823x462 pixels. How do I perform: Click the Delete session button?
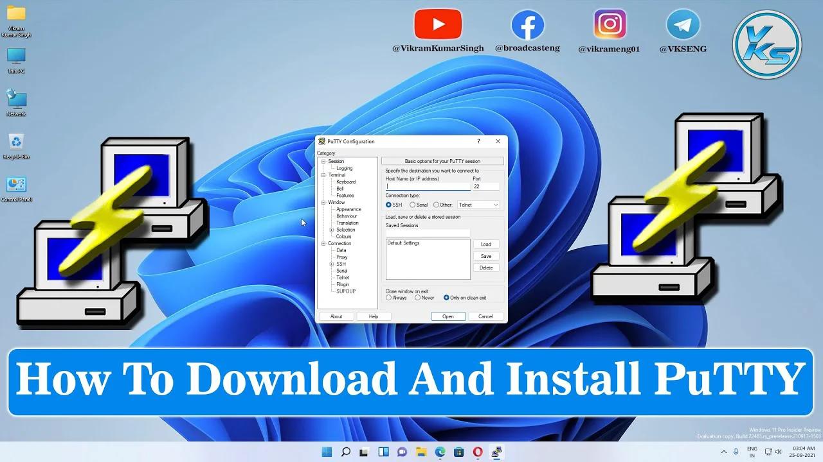(x=486, y=268)
